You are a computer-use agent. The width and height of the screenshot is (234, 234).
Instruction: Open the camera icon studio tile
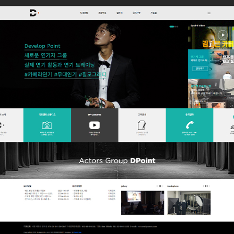47,125
